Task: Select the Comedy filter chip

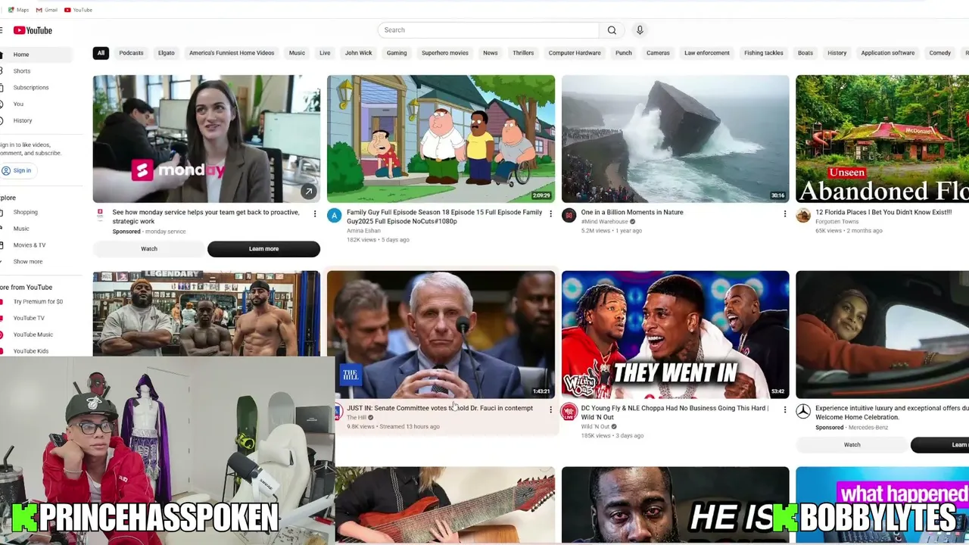Action: [x=940, y=53]
